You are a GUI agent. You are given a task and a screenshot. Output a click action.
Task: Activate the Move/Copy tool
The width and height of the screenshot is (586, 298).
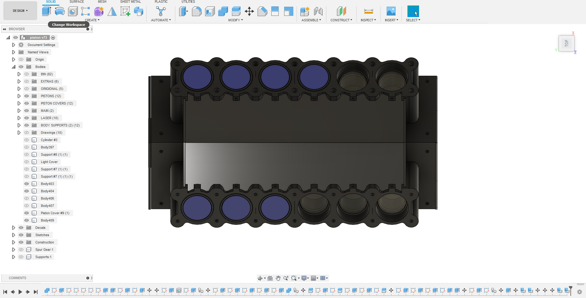click(x=249, y=11)
